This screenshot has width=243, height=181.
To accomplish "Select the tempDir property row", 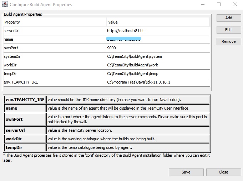I will (x=107, y=74).
